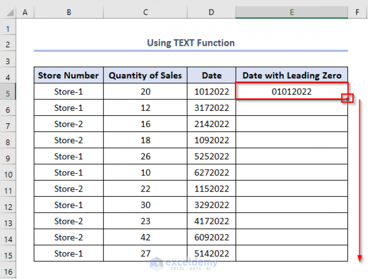Select quantity cell 20
The width and height of the screenshot is (368, 279).
point(145,92)
